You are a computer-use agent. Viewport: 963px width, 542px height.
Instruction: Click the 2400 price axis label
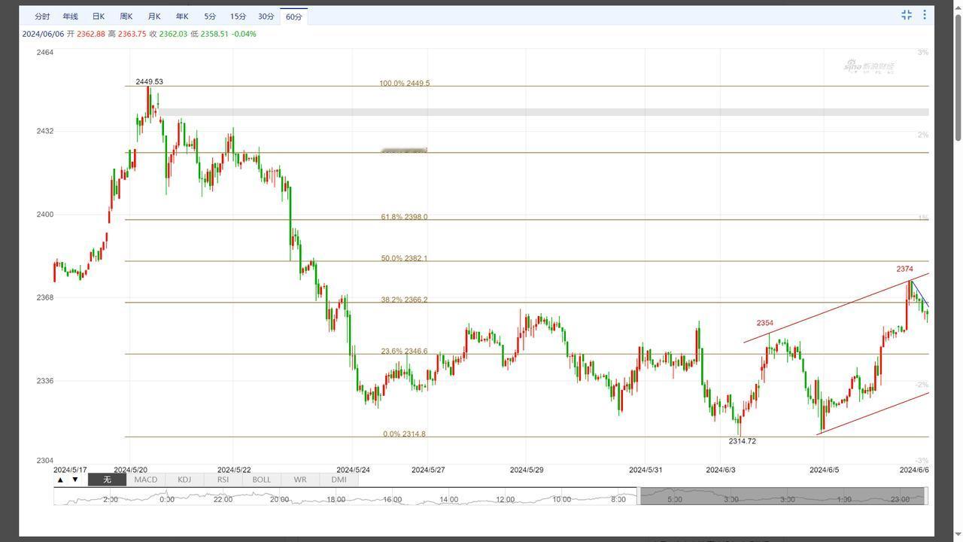(44, 215)
